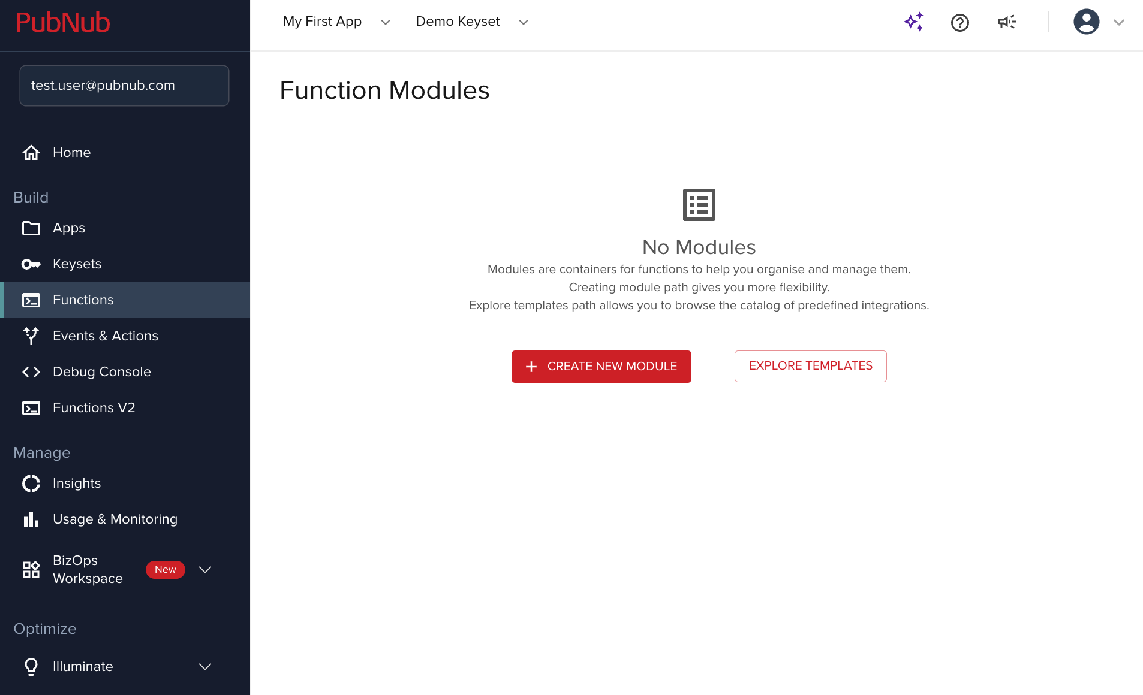This screenshot has width=1143, height=695.
Task: Click the Function Modules heading
Action: point(384,90)
